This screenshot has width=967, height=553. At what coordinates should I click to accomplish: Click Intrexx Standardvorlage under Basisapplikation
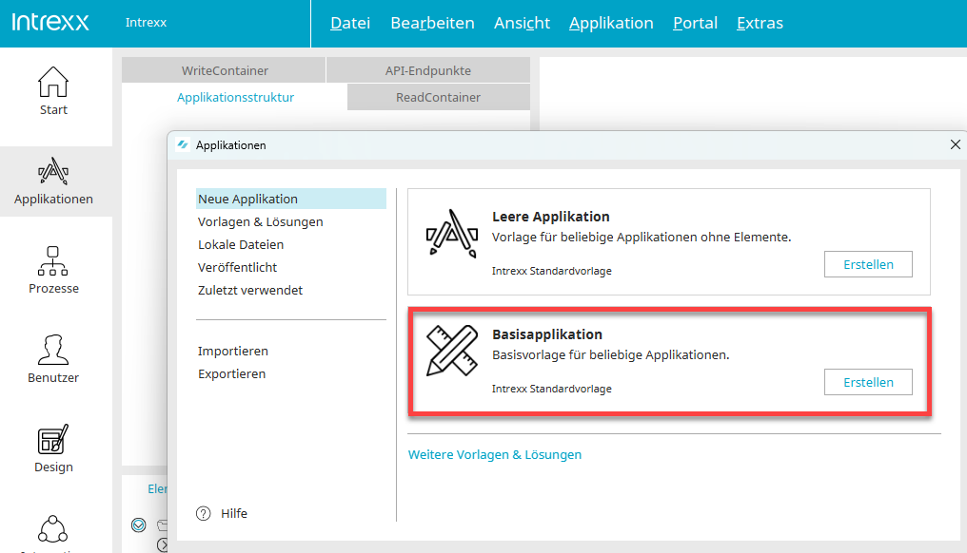pos(552,389)
